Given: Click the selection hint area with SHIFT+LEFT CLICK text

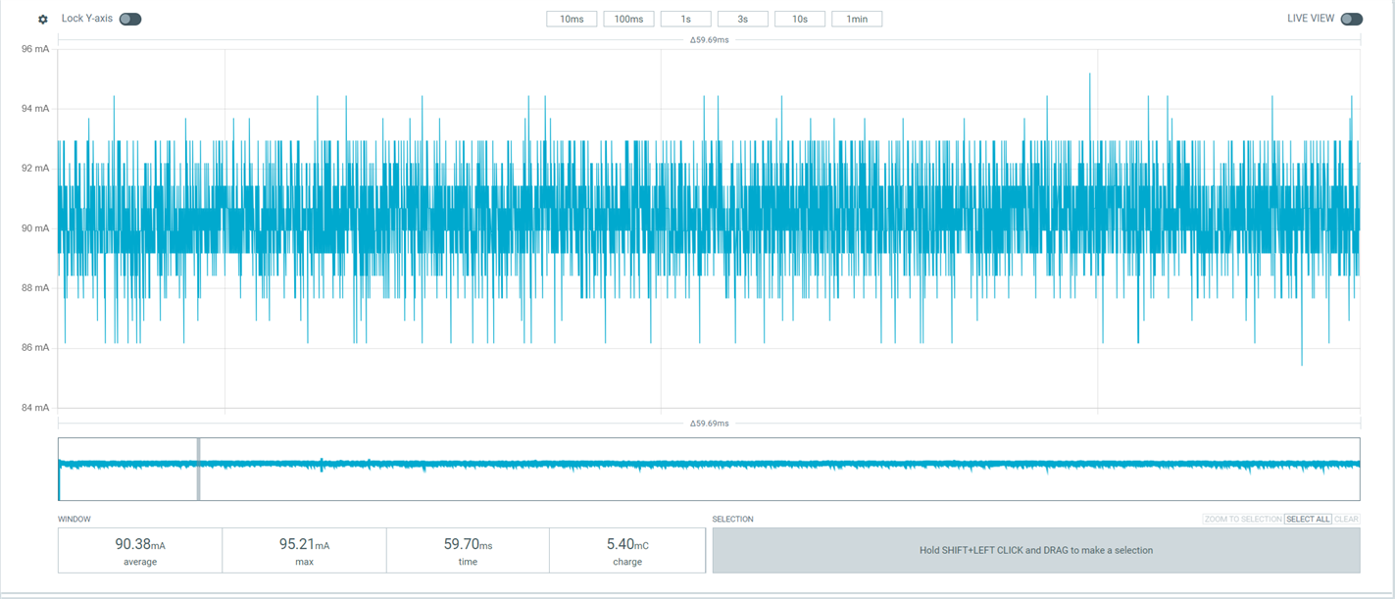Looking at the screenshot, I should coord(1035,550).
